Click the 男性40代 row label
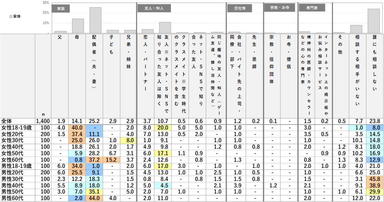 [x=12, y=186]
